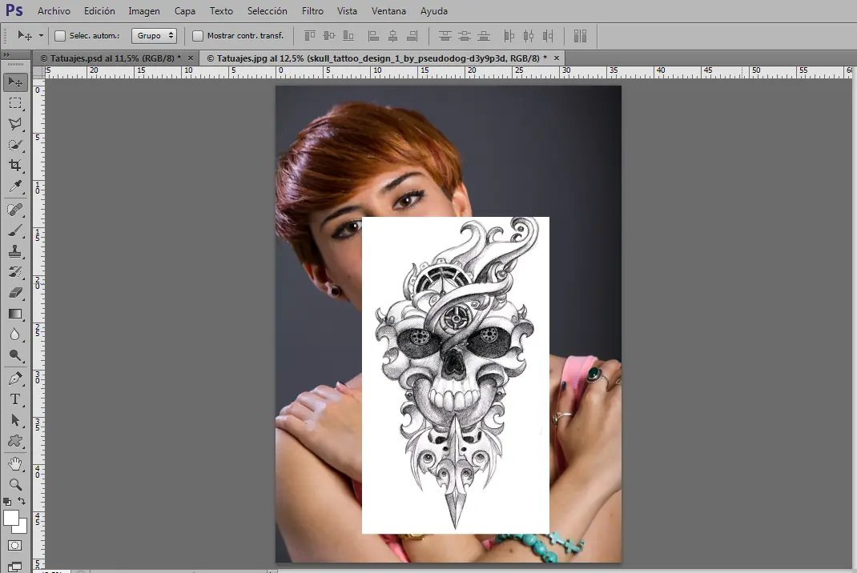Open the Texto menu
857x573 pixels.
pyautogui.click(x=221, y=11)
